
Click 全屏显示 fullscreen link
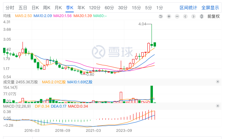210,8
